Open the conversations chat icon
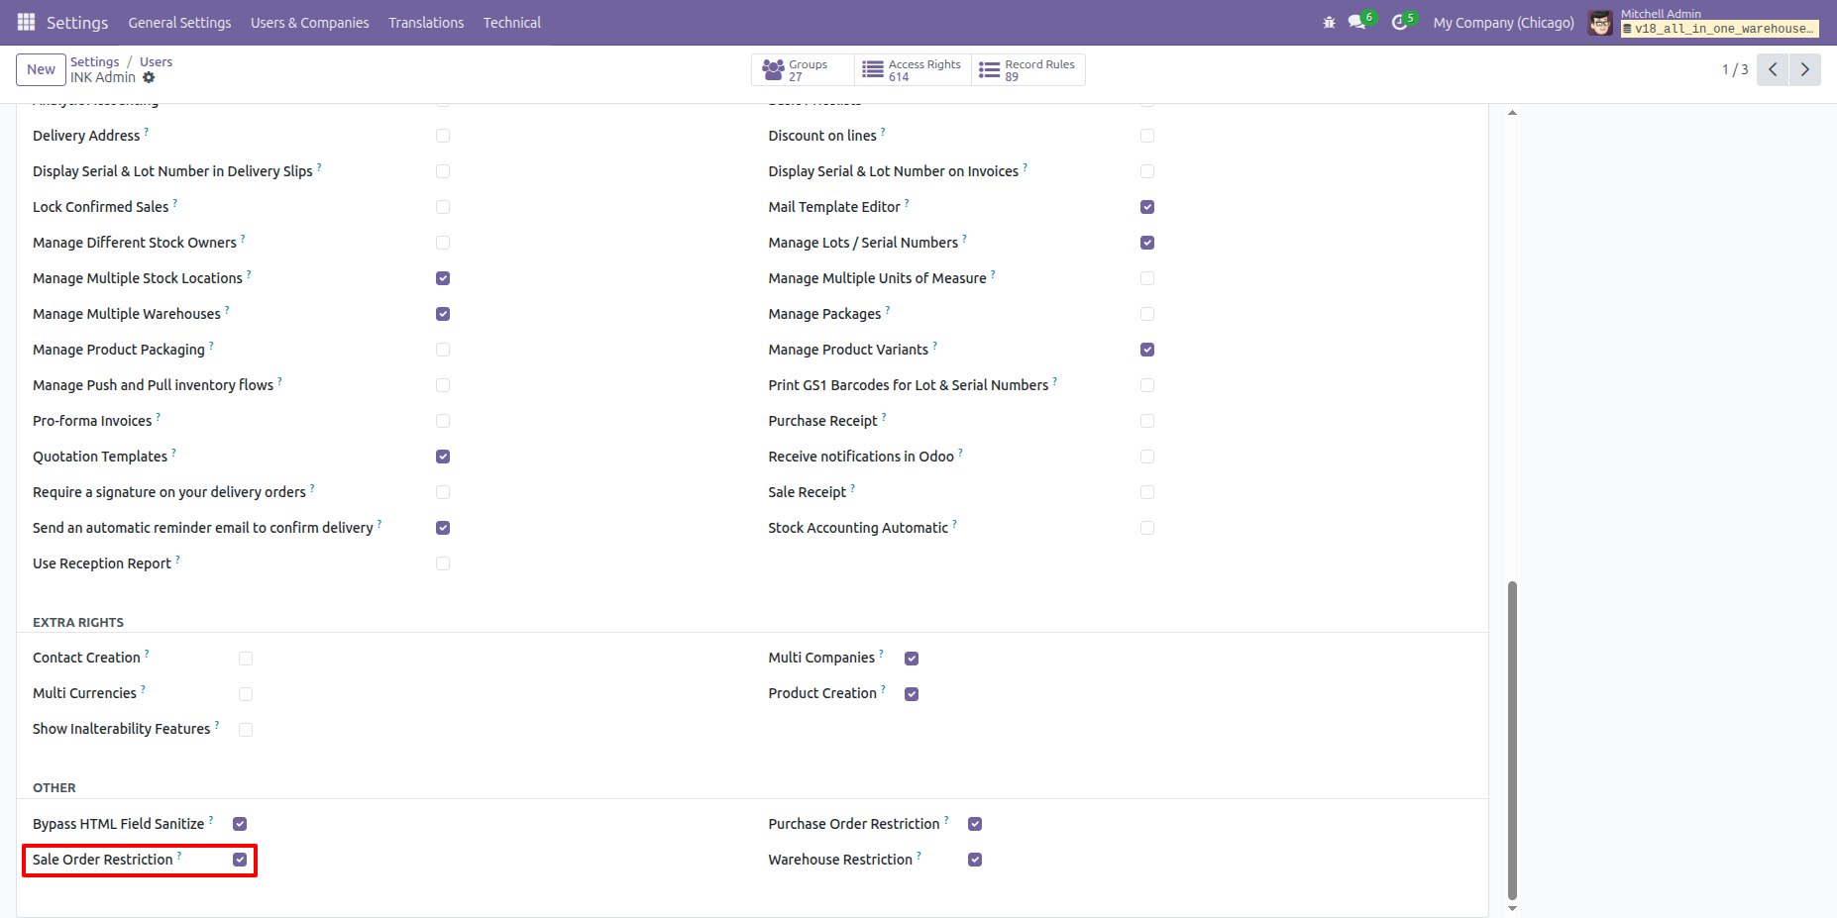This screenshot has height=918, width=1837. coord(1356,22)
